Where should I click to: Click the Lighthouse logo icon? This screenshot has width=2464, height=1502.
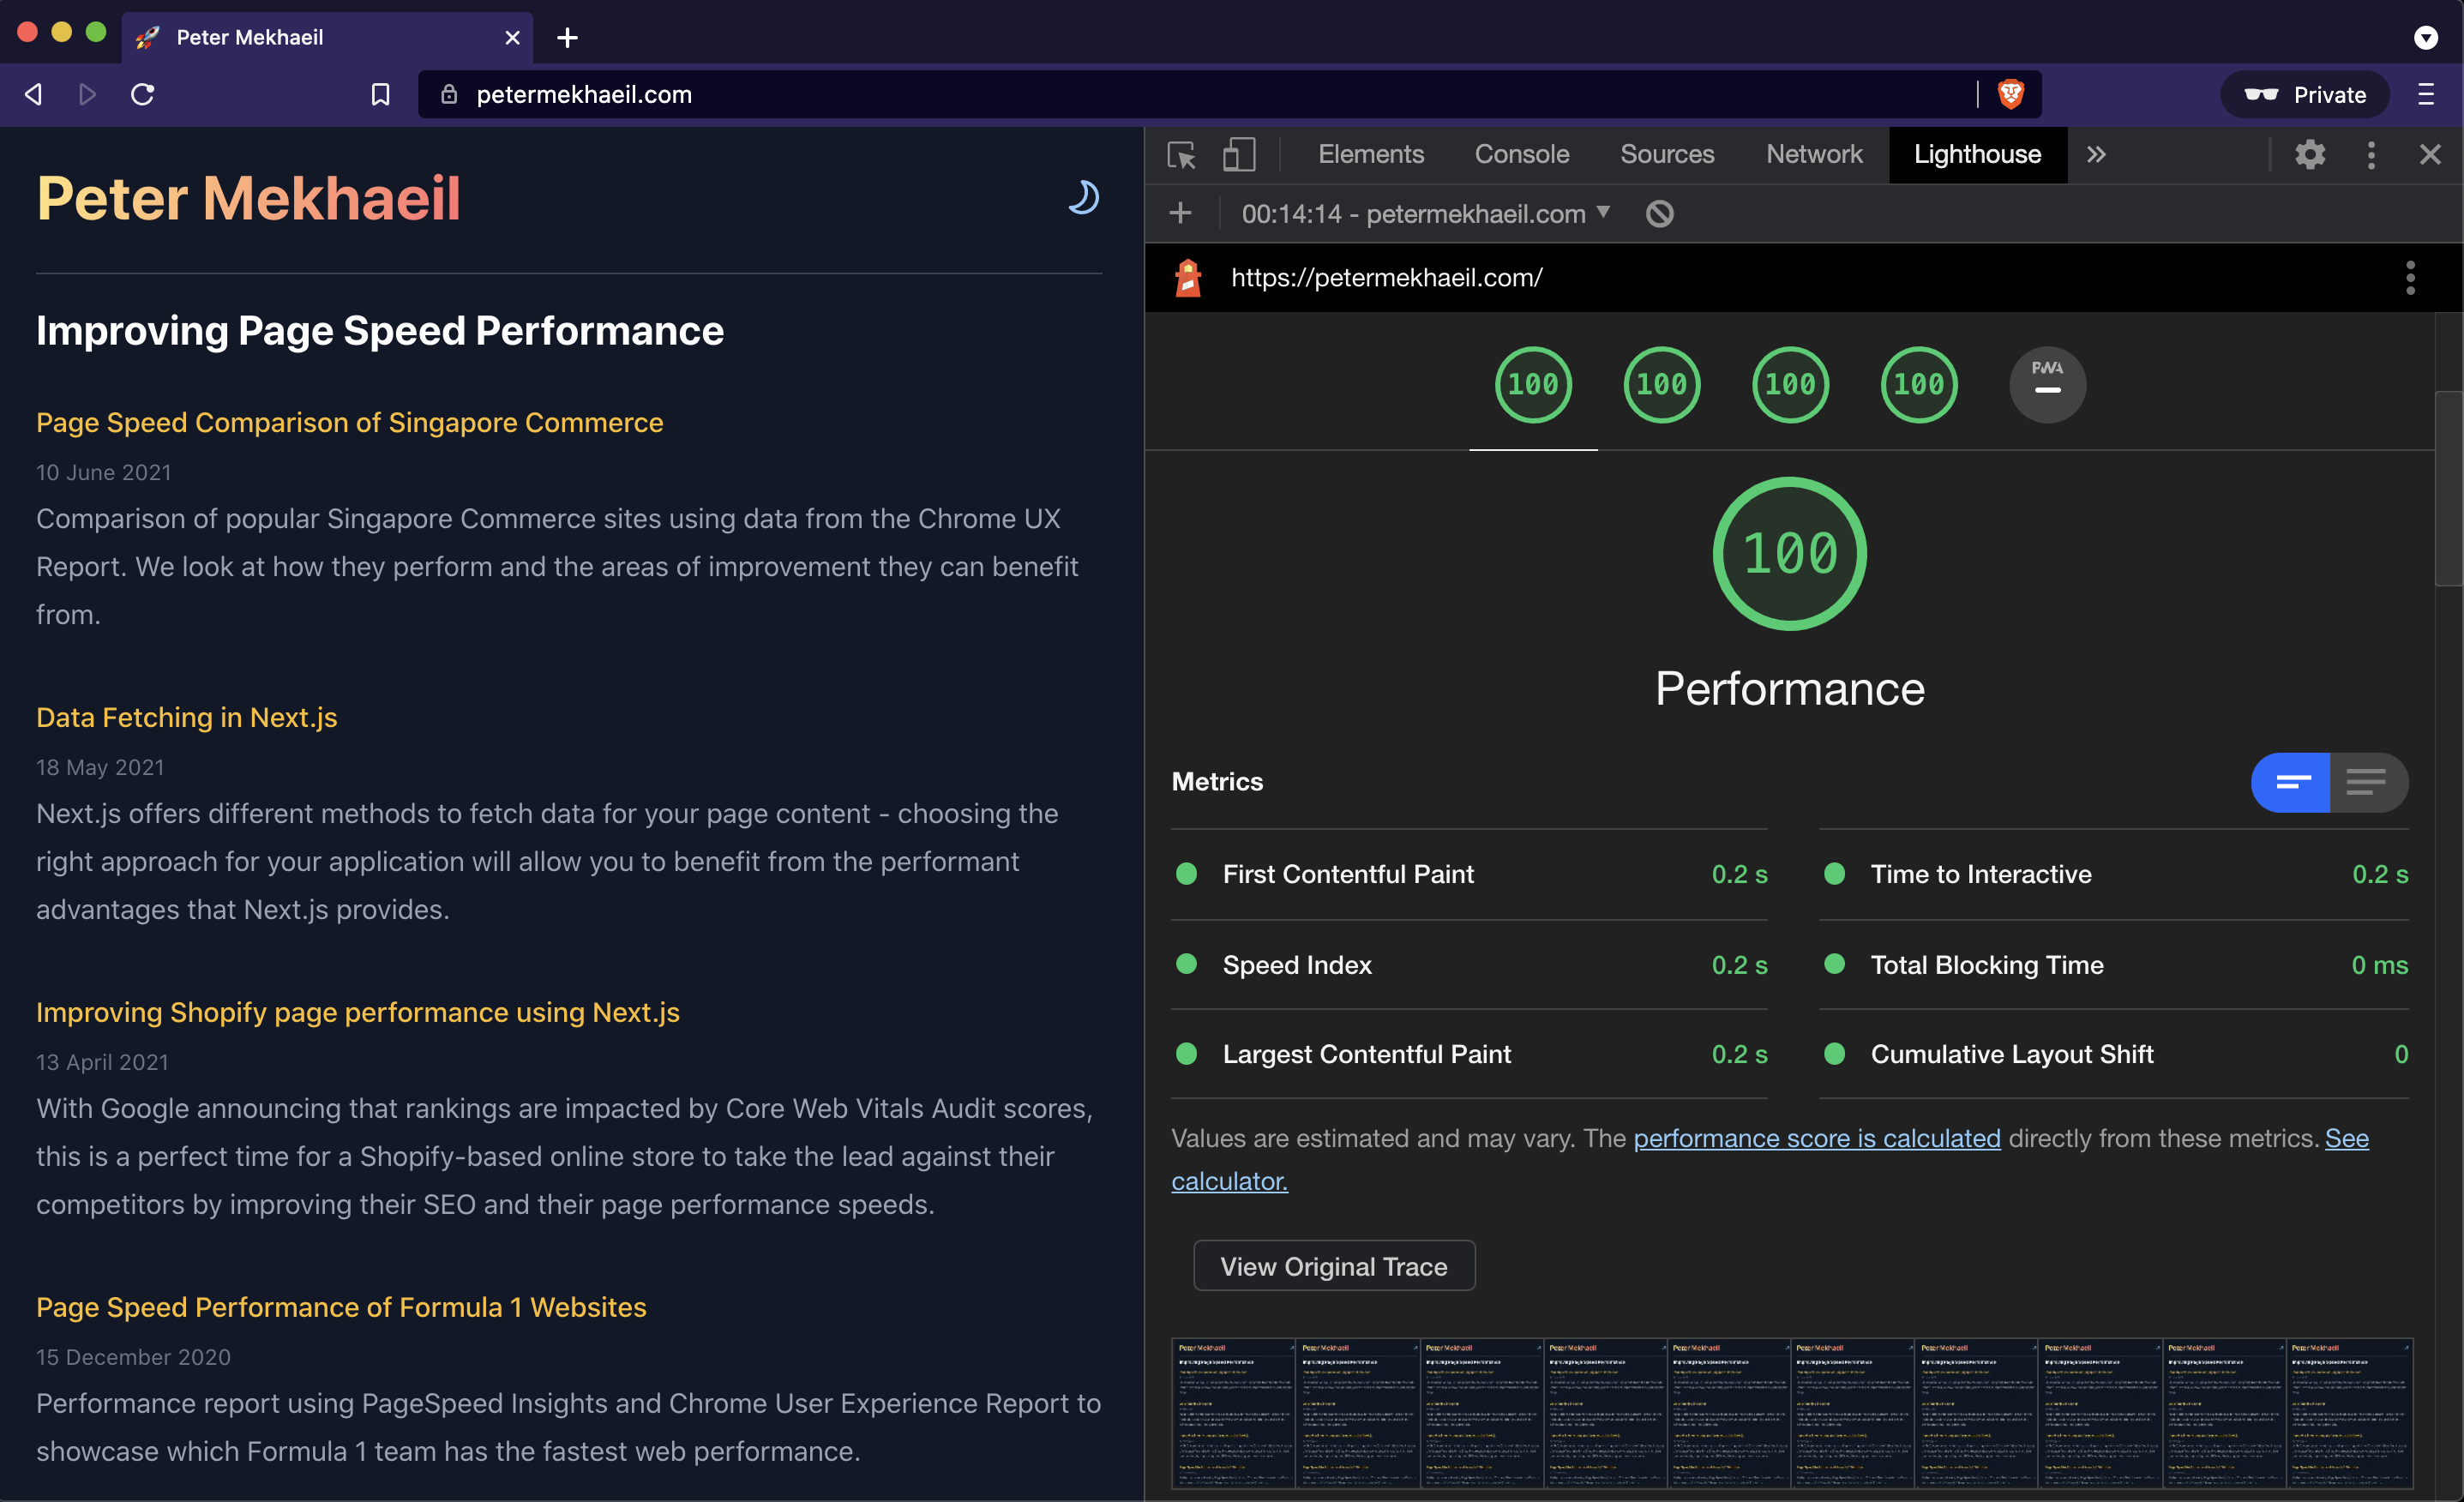1188,277
